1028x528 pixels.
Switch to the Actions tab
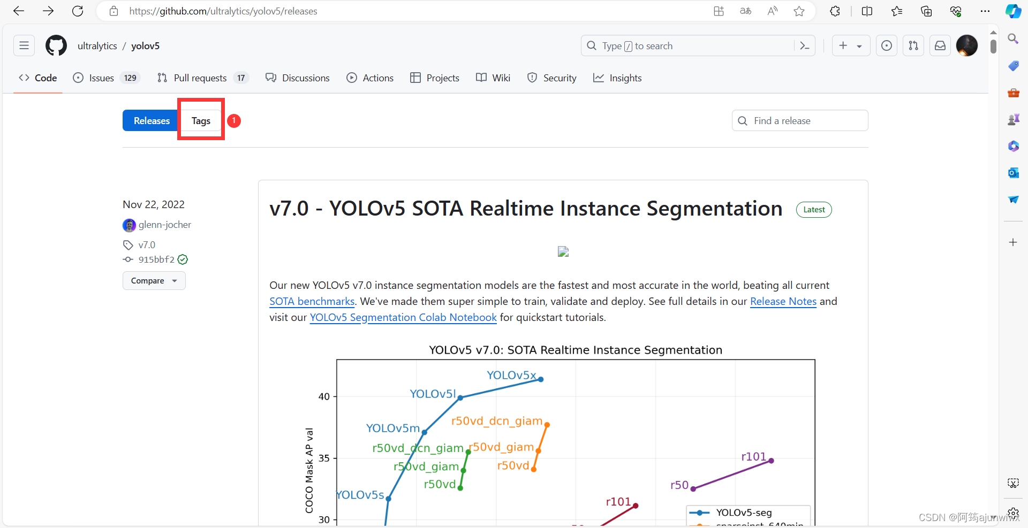[370, 78]
